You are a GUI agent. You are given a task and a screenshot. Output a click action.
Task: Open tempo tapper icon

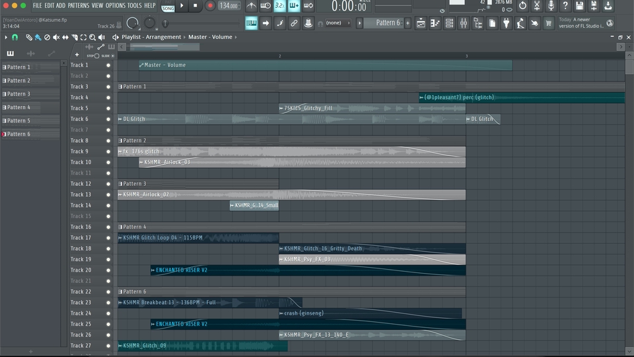[520, 23]
